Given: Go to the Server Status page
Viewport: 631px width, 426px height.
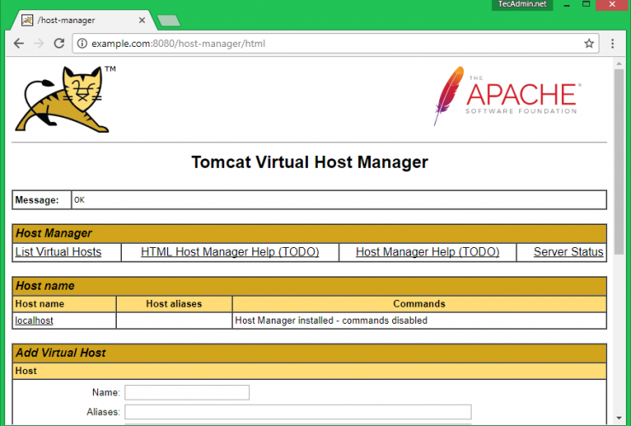Looking at the screenshot, I should [568, 252].
